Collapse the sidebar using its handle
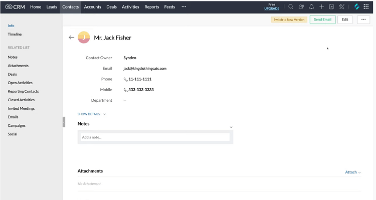 pos(64,122)
